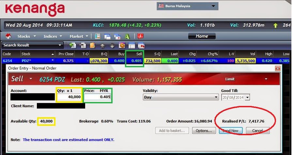Click the blacked-out Account field
Image resolution: width=292 pixels, height=155 pixels.
click(x=33, y=97)
